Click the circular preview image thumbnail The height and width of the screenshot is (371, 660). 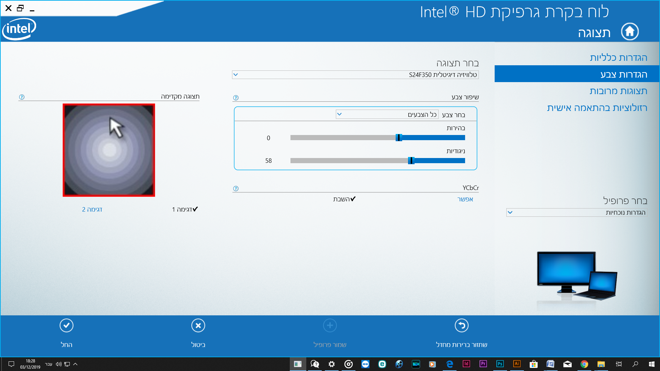point(109,150)
